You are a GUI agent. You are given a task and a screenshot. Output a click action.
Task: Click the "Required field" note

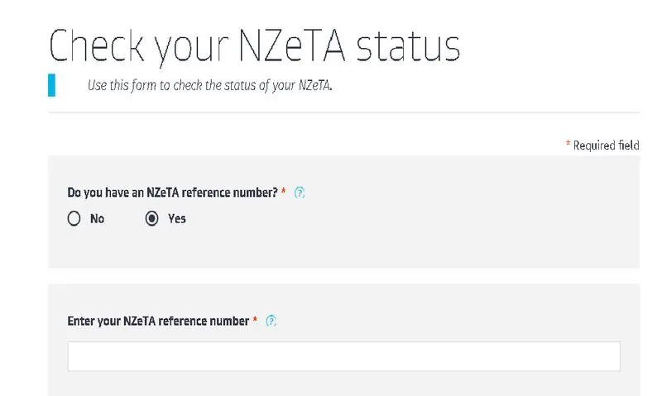tap(606, 146)
